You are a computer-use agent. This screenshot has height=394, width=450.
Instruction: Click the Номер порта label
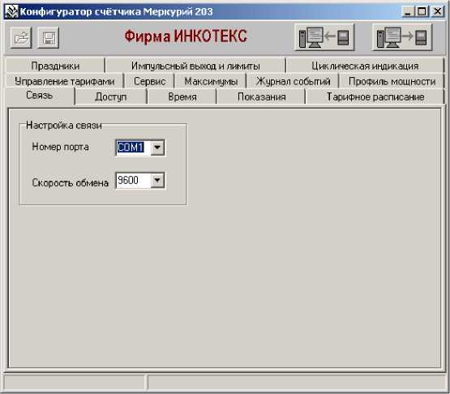click(60, 147)
